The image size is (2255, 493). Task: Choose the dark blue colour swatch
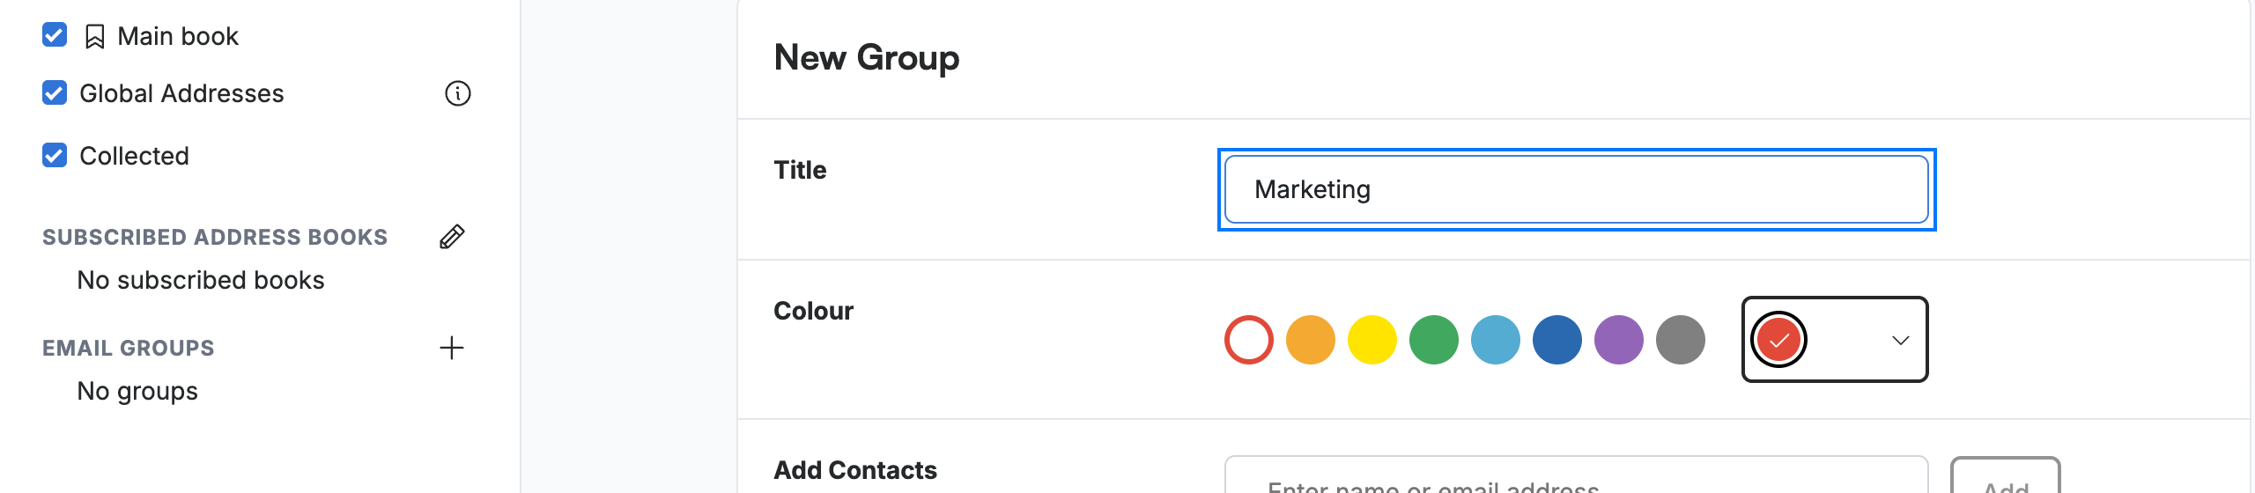pos(1557,340)
